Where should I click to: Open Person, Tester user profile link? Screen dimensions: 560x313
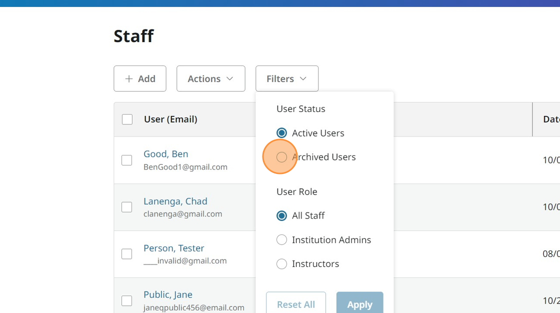(173, 248)
